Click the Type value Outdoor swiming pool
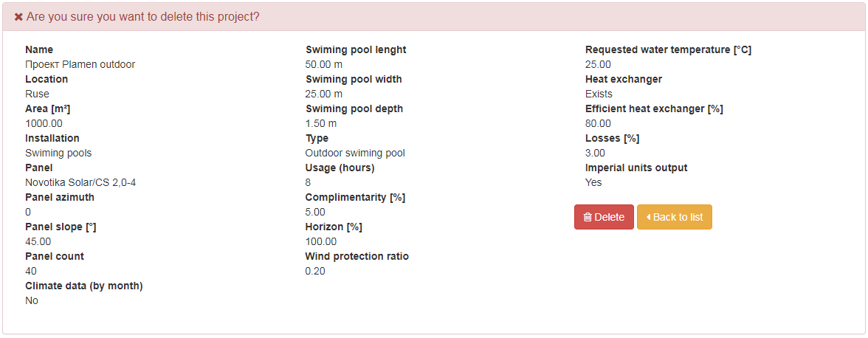This screenshot has height=338, width=868. coord(355,154)
